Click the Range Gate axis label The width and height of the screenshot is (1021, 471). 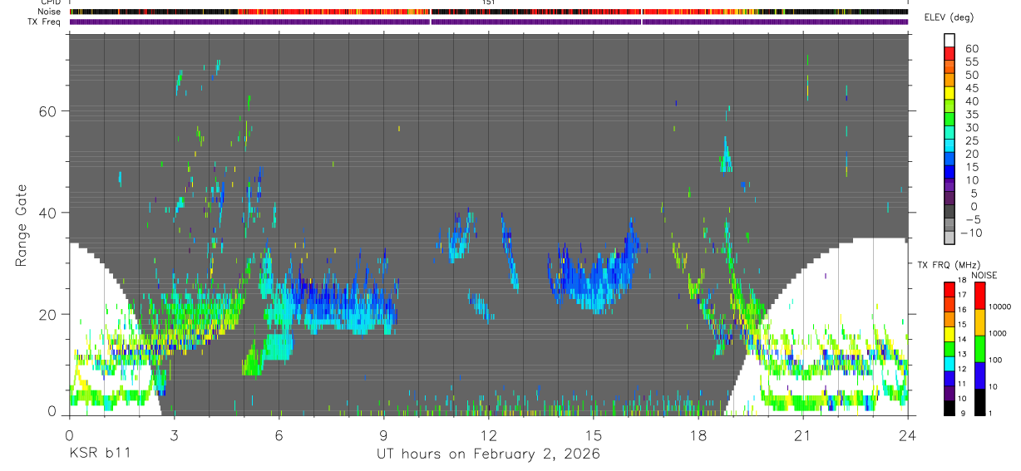[21, 226]
